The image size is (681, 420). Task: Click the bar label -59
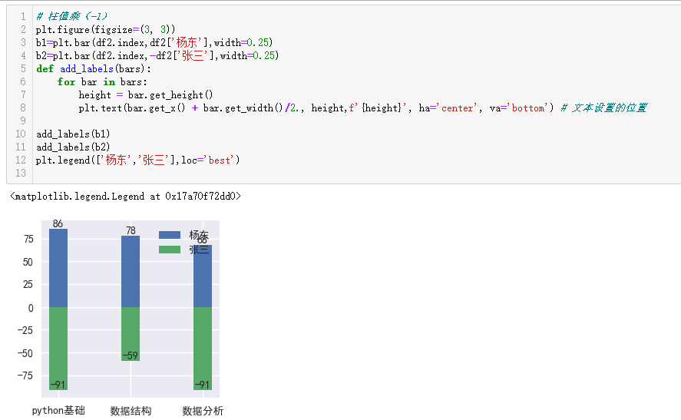tap(130, 356)
